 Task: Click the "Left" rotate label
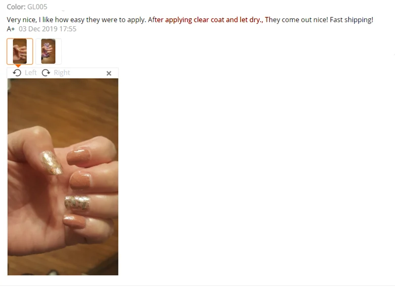point(31,73)
